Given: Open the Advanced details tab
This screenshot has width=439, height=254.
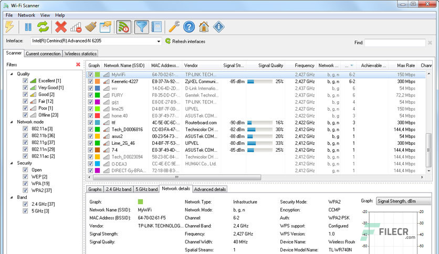Looking at the screenshot, I should tap(210, 189).
